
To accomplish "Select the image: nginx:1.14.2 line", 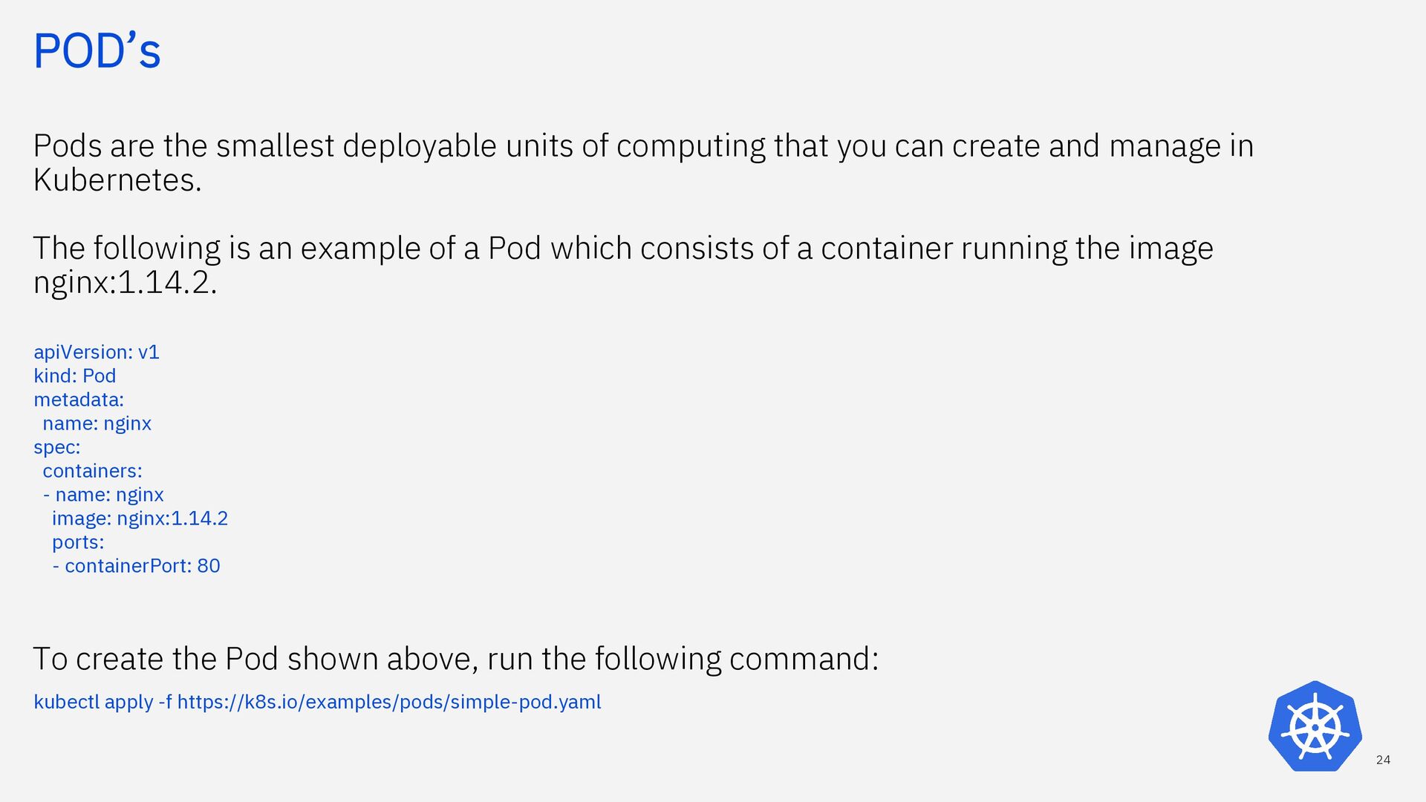I will pos(140,519).
